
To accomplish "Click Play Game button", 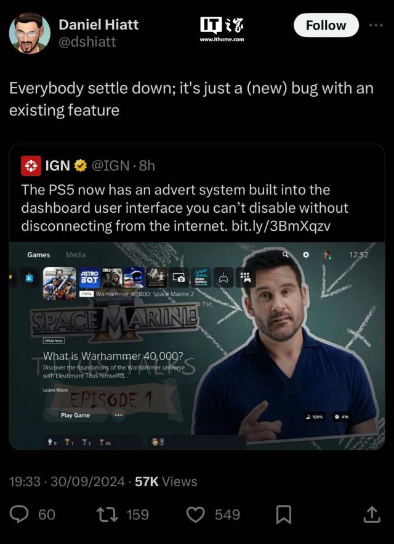I will coord(76,415).
